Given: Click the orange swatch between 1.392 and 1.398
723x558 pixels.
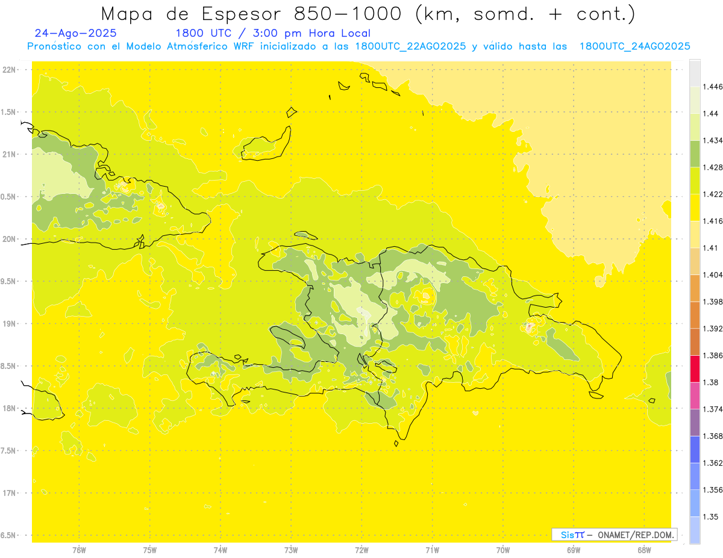Looking at the screenshot, I should tap(695, 315).
